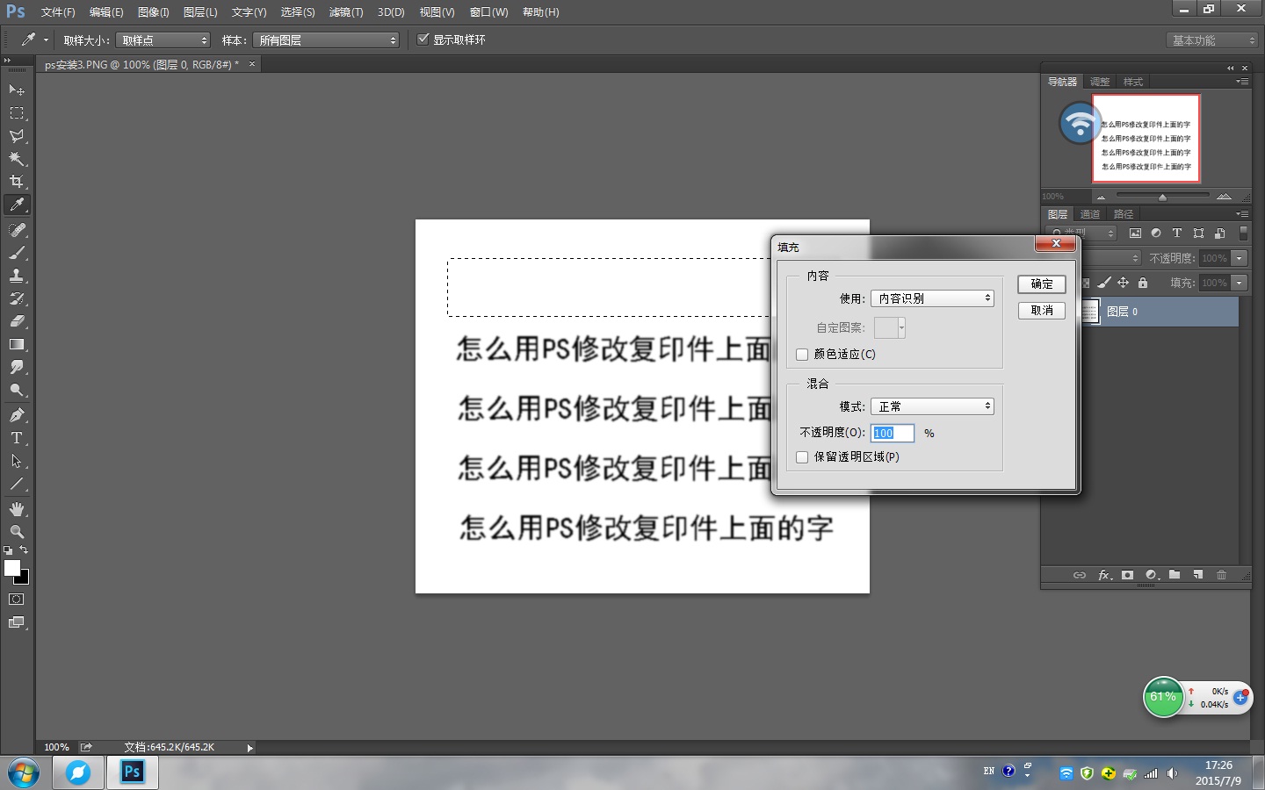The image size is (1265, 790).
Task: Create a new layer group
Action: (x=1175, y=575)
